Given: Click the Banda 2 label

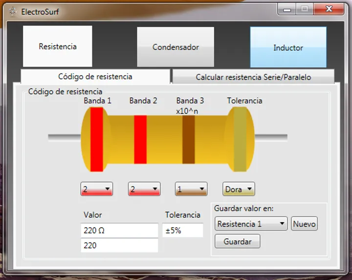Looking at the screenshot, I should click(143, 101).
